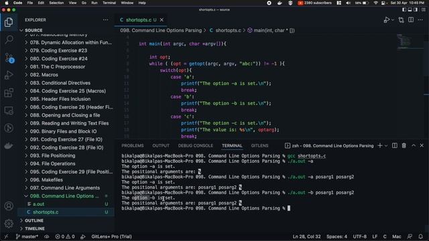Create a new terminal with plus icon
Screen dimensions: 429x241
(x=380, y=146)
